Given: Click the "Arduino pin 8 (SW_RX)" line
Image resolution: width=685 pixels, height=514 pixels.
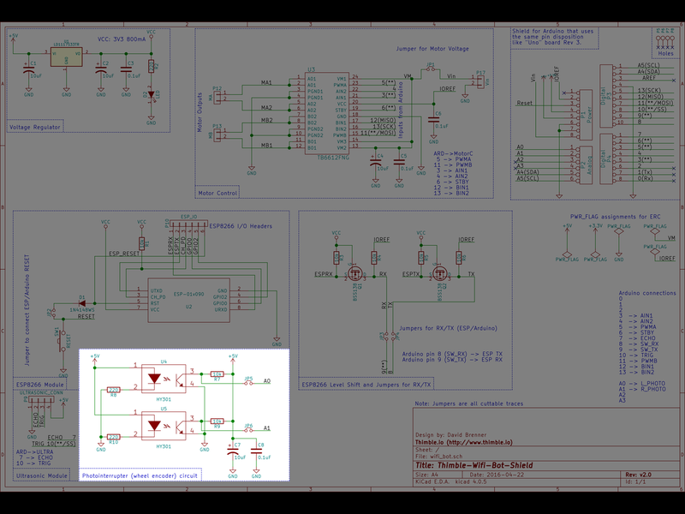Looking at the screenshot, I should pyautogui.click(x=452, y=354).
